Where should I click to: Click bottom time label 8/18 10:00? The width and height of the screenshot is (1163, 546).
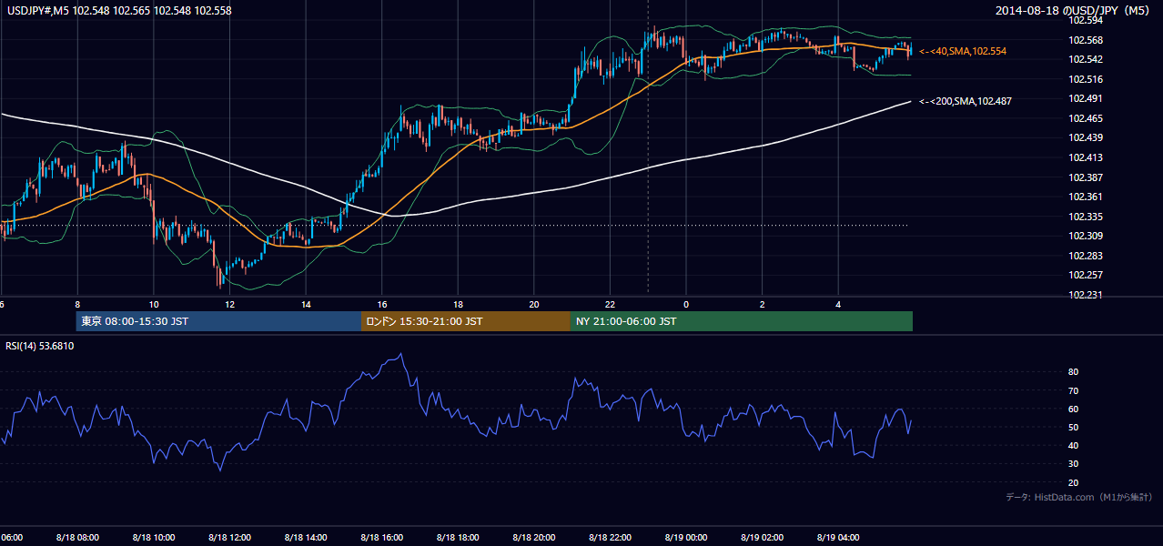pos(153,537)
